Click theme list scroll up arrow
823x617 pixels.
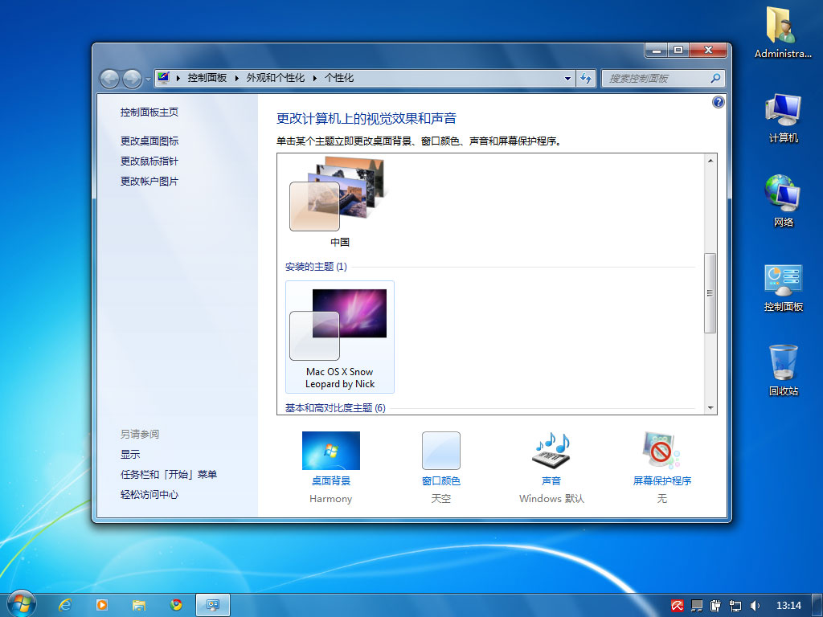(x=710, y=161)
